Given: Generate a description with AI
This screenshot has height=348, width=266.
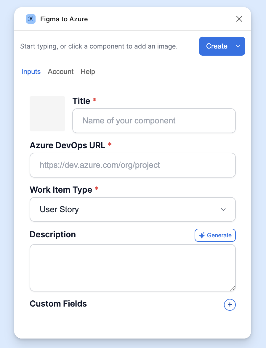Looking at the screenshot, I should [x=215, y=235].
